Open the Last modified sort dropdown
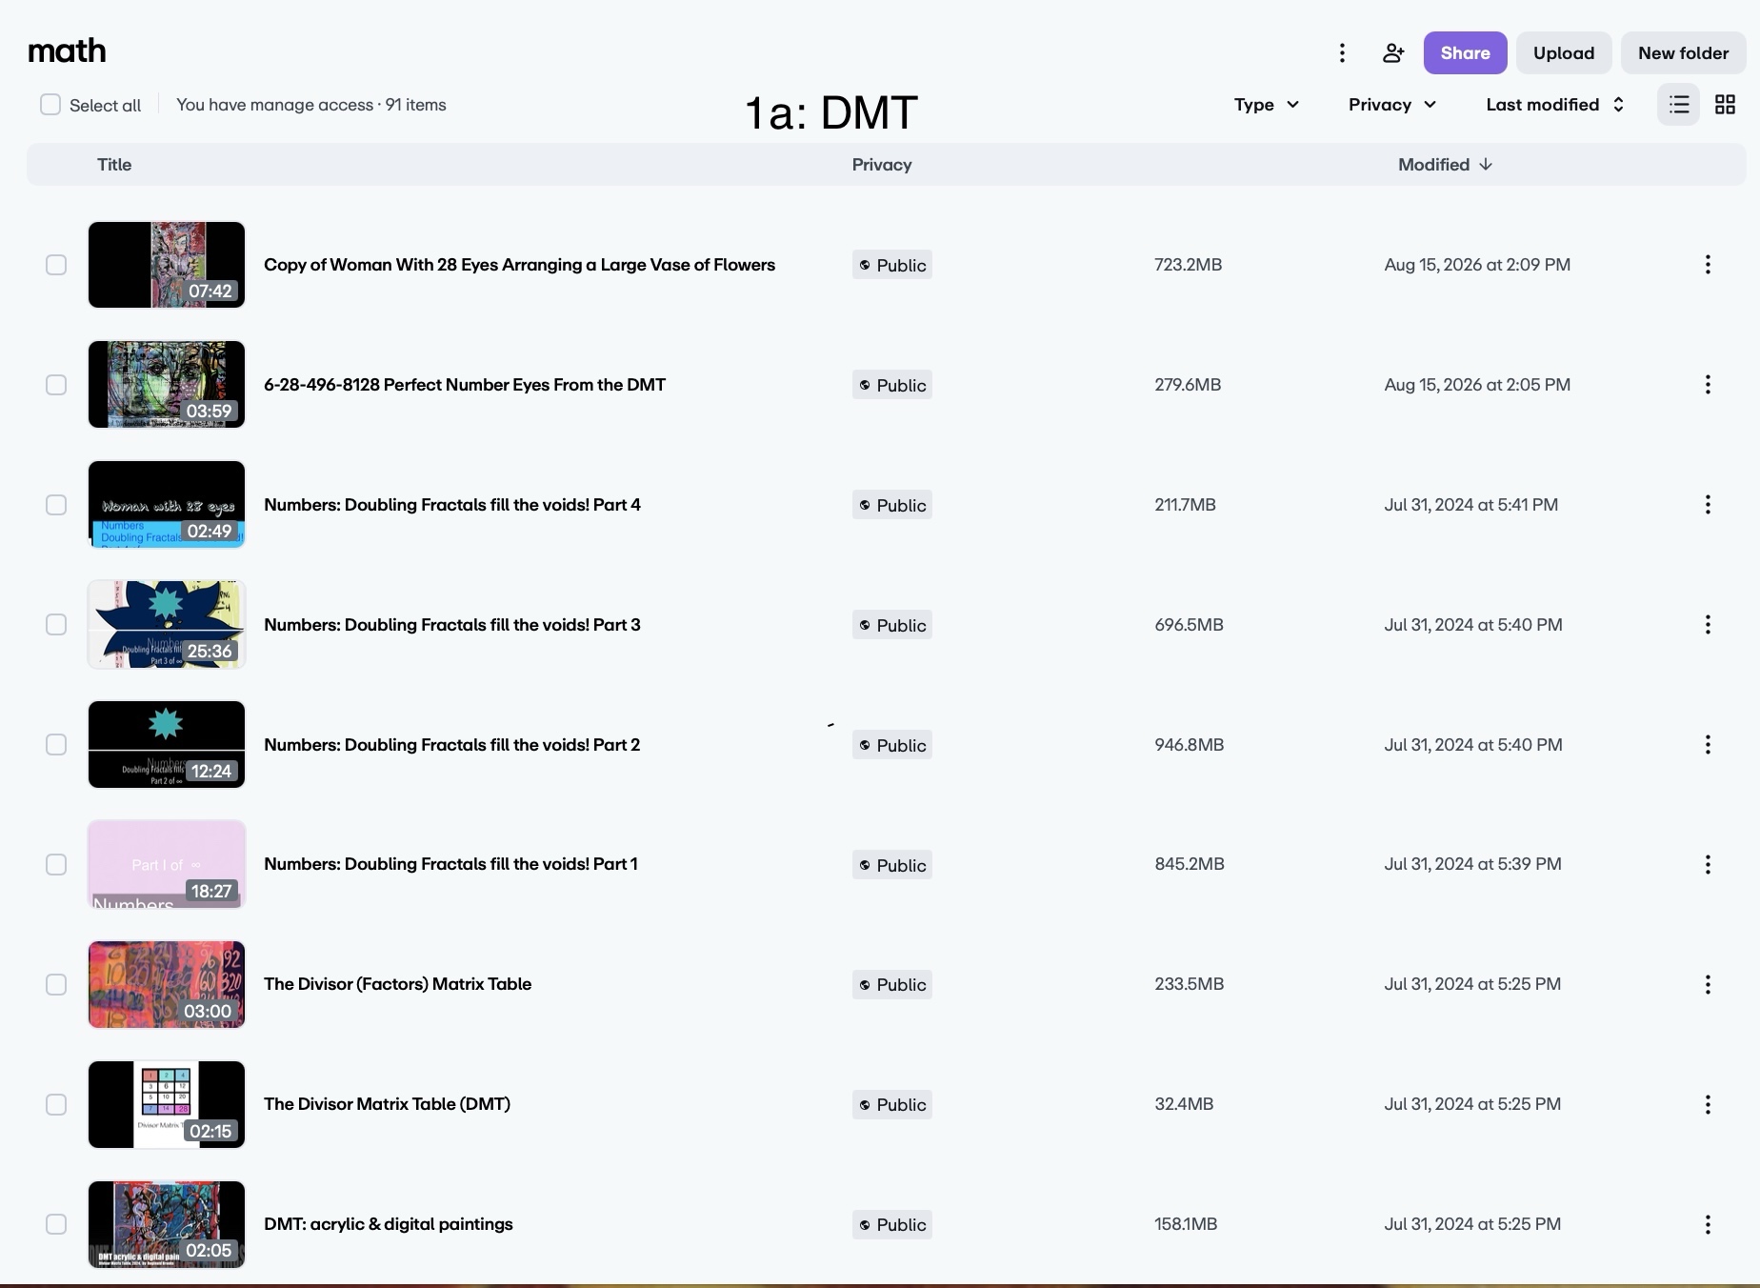The height and width of the screenshot is (1288, 1760). pos(1555,105)
